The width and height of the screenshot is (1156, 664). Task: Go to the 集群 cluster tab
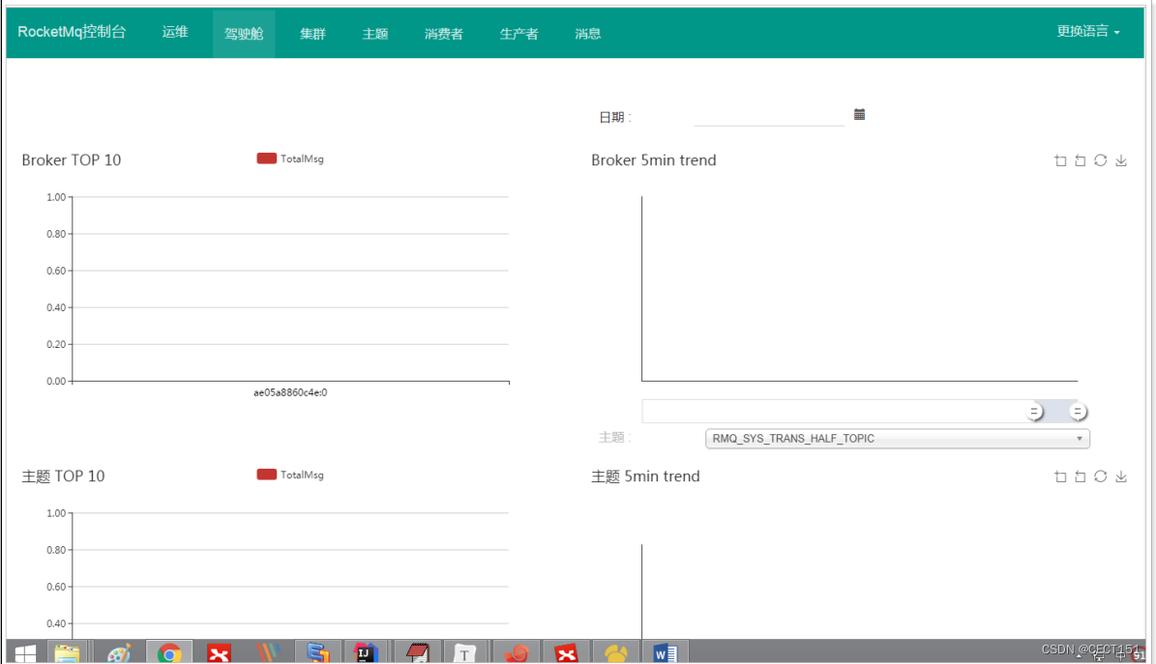(x=312, y=33)
